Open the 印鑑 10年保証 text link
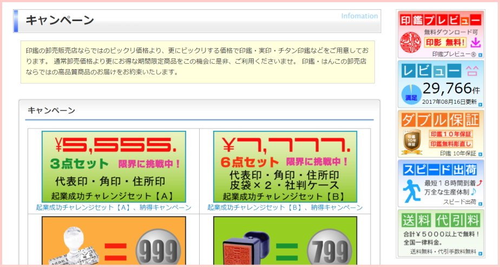Image resolution: width=500 pixels, height=267 pixels. pyautogui.click(x=458, y=153)
